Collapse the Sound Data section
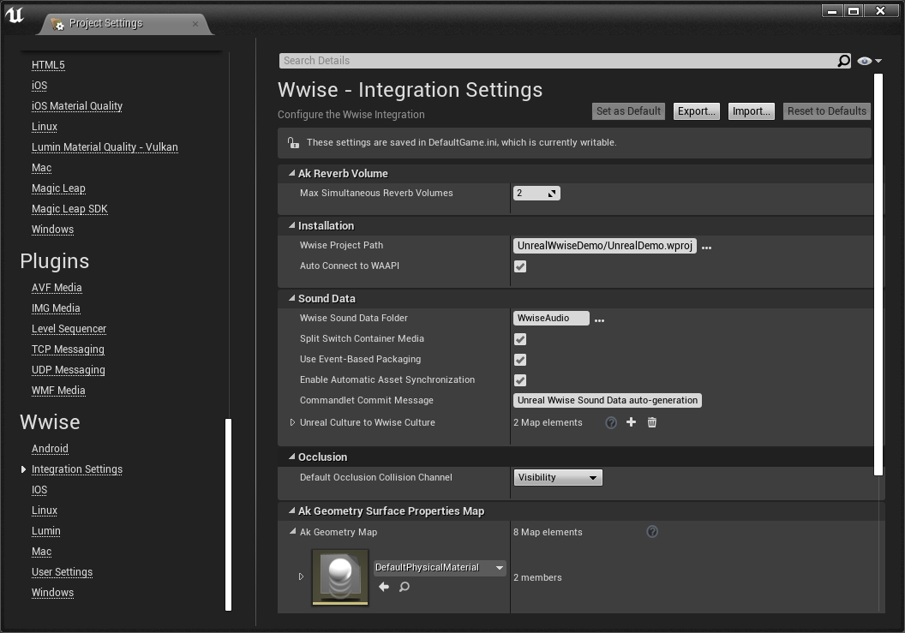Viewport: 905px width, 633px height. coord(292,298)
